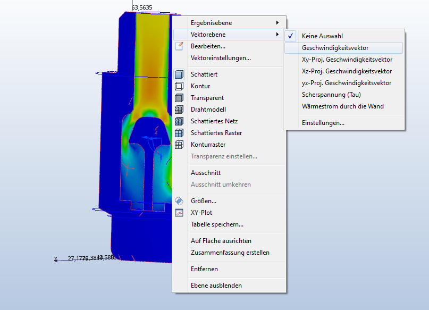
Task: Open the Vektorebene menu entry
Action: (x=229, y=35)
